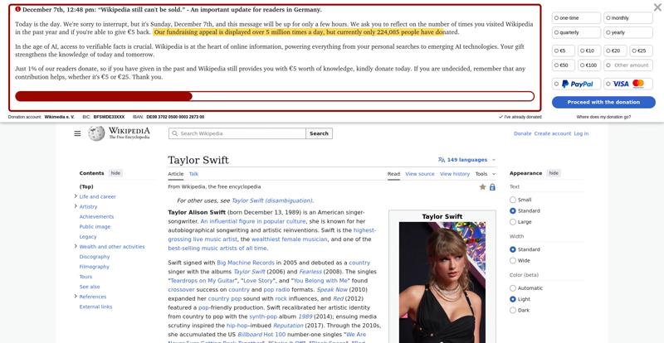Viewport: 664px width, 343px height.
Task: Open the main menu hamburger icon
Action: 77,133
